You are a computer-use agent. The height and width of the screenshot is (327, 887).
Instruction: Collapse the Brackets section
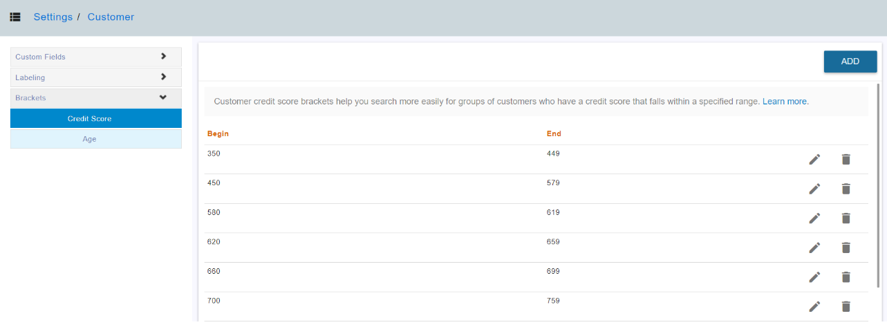(x=96, y=97)
